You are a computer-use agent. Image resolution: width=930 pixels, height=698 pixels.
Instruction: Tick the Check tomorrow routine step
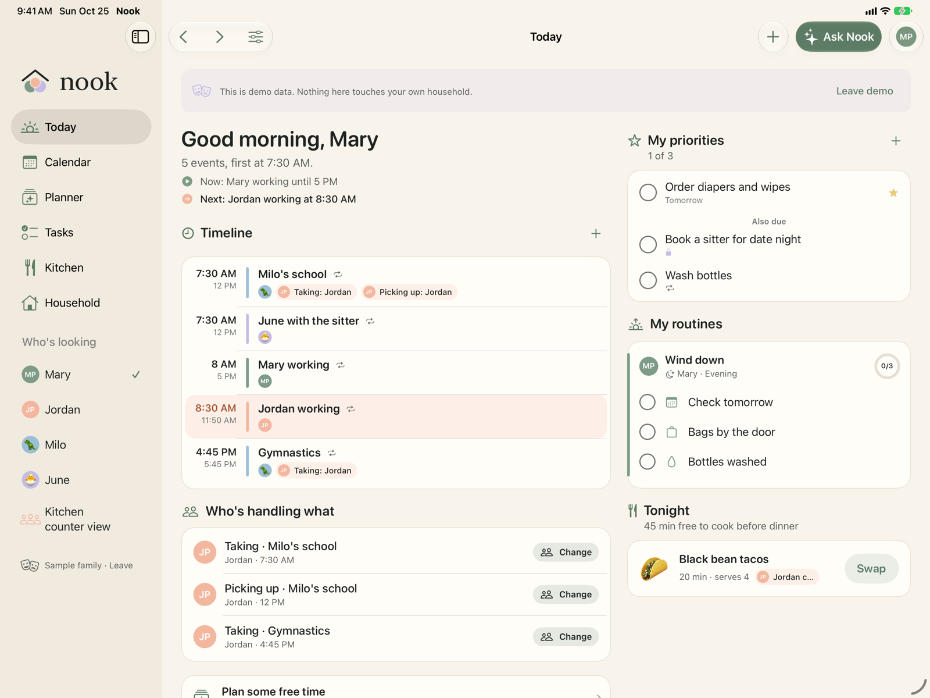pyautogui.click(x=647, y=402)
